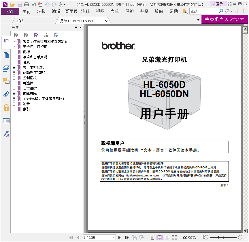Expand the 日常维护 bookmark node
The height and width of the screenshot is (242, 249).
pyautogui.click(x=14, y=88)
